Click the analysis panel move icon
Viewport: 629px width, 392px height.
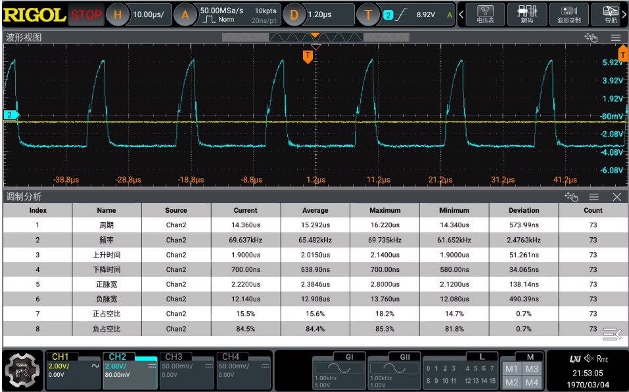tap(571, 196)
